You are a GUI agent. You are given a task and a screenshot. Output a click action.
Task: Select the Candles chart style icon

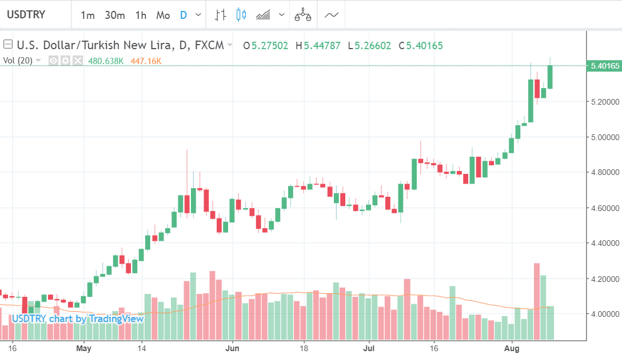pyautogui.click(x=241, y=15)
